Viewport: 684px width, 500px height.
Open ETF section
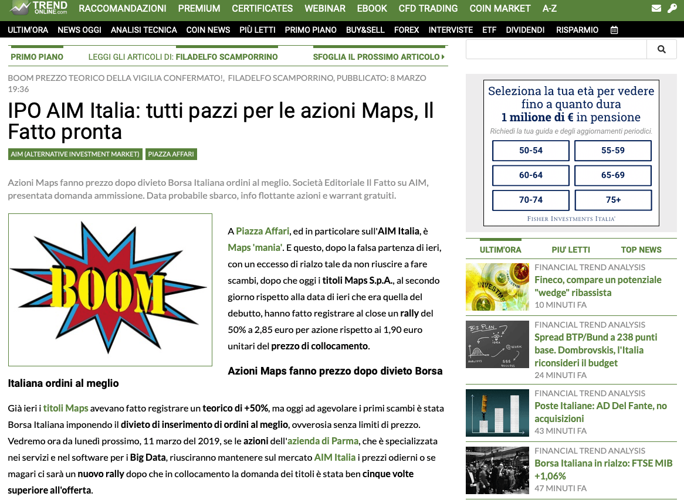point(489,30)
